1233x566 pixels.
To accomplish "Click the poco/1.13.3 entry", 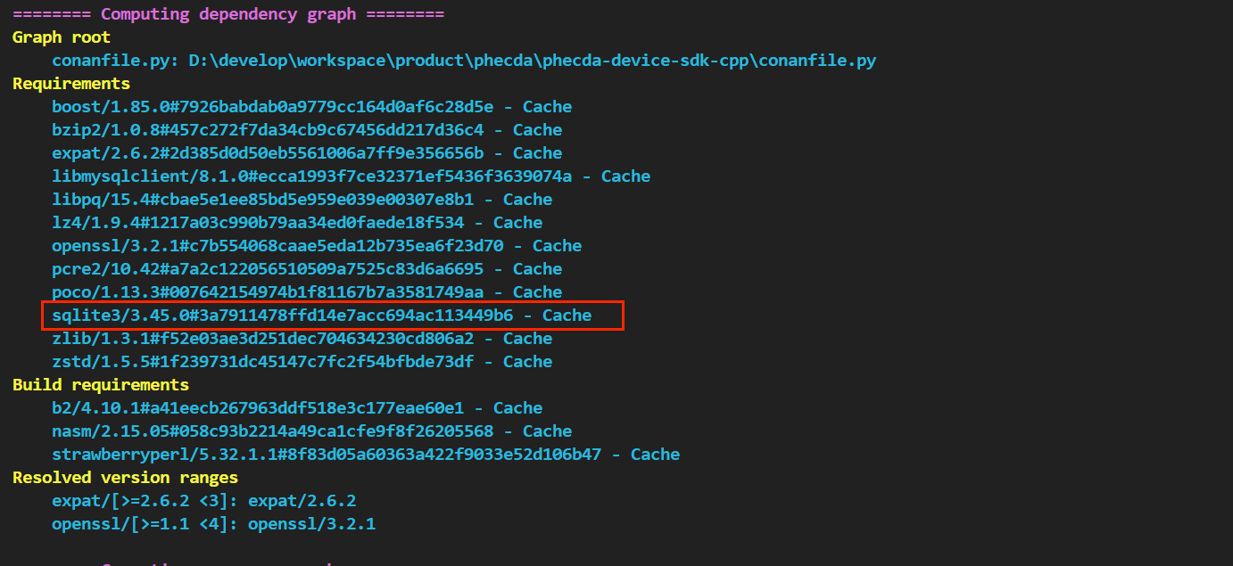I will (x=307, y=292).
